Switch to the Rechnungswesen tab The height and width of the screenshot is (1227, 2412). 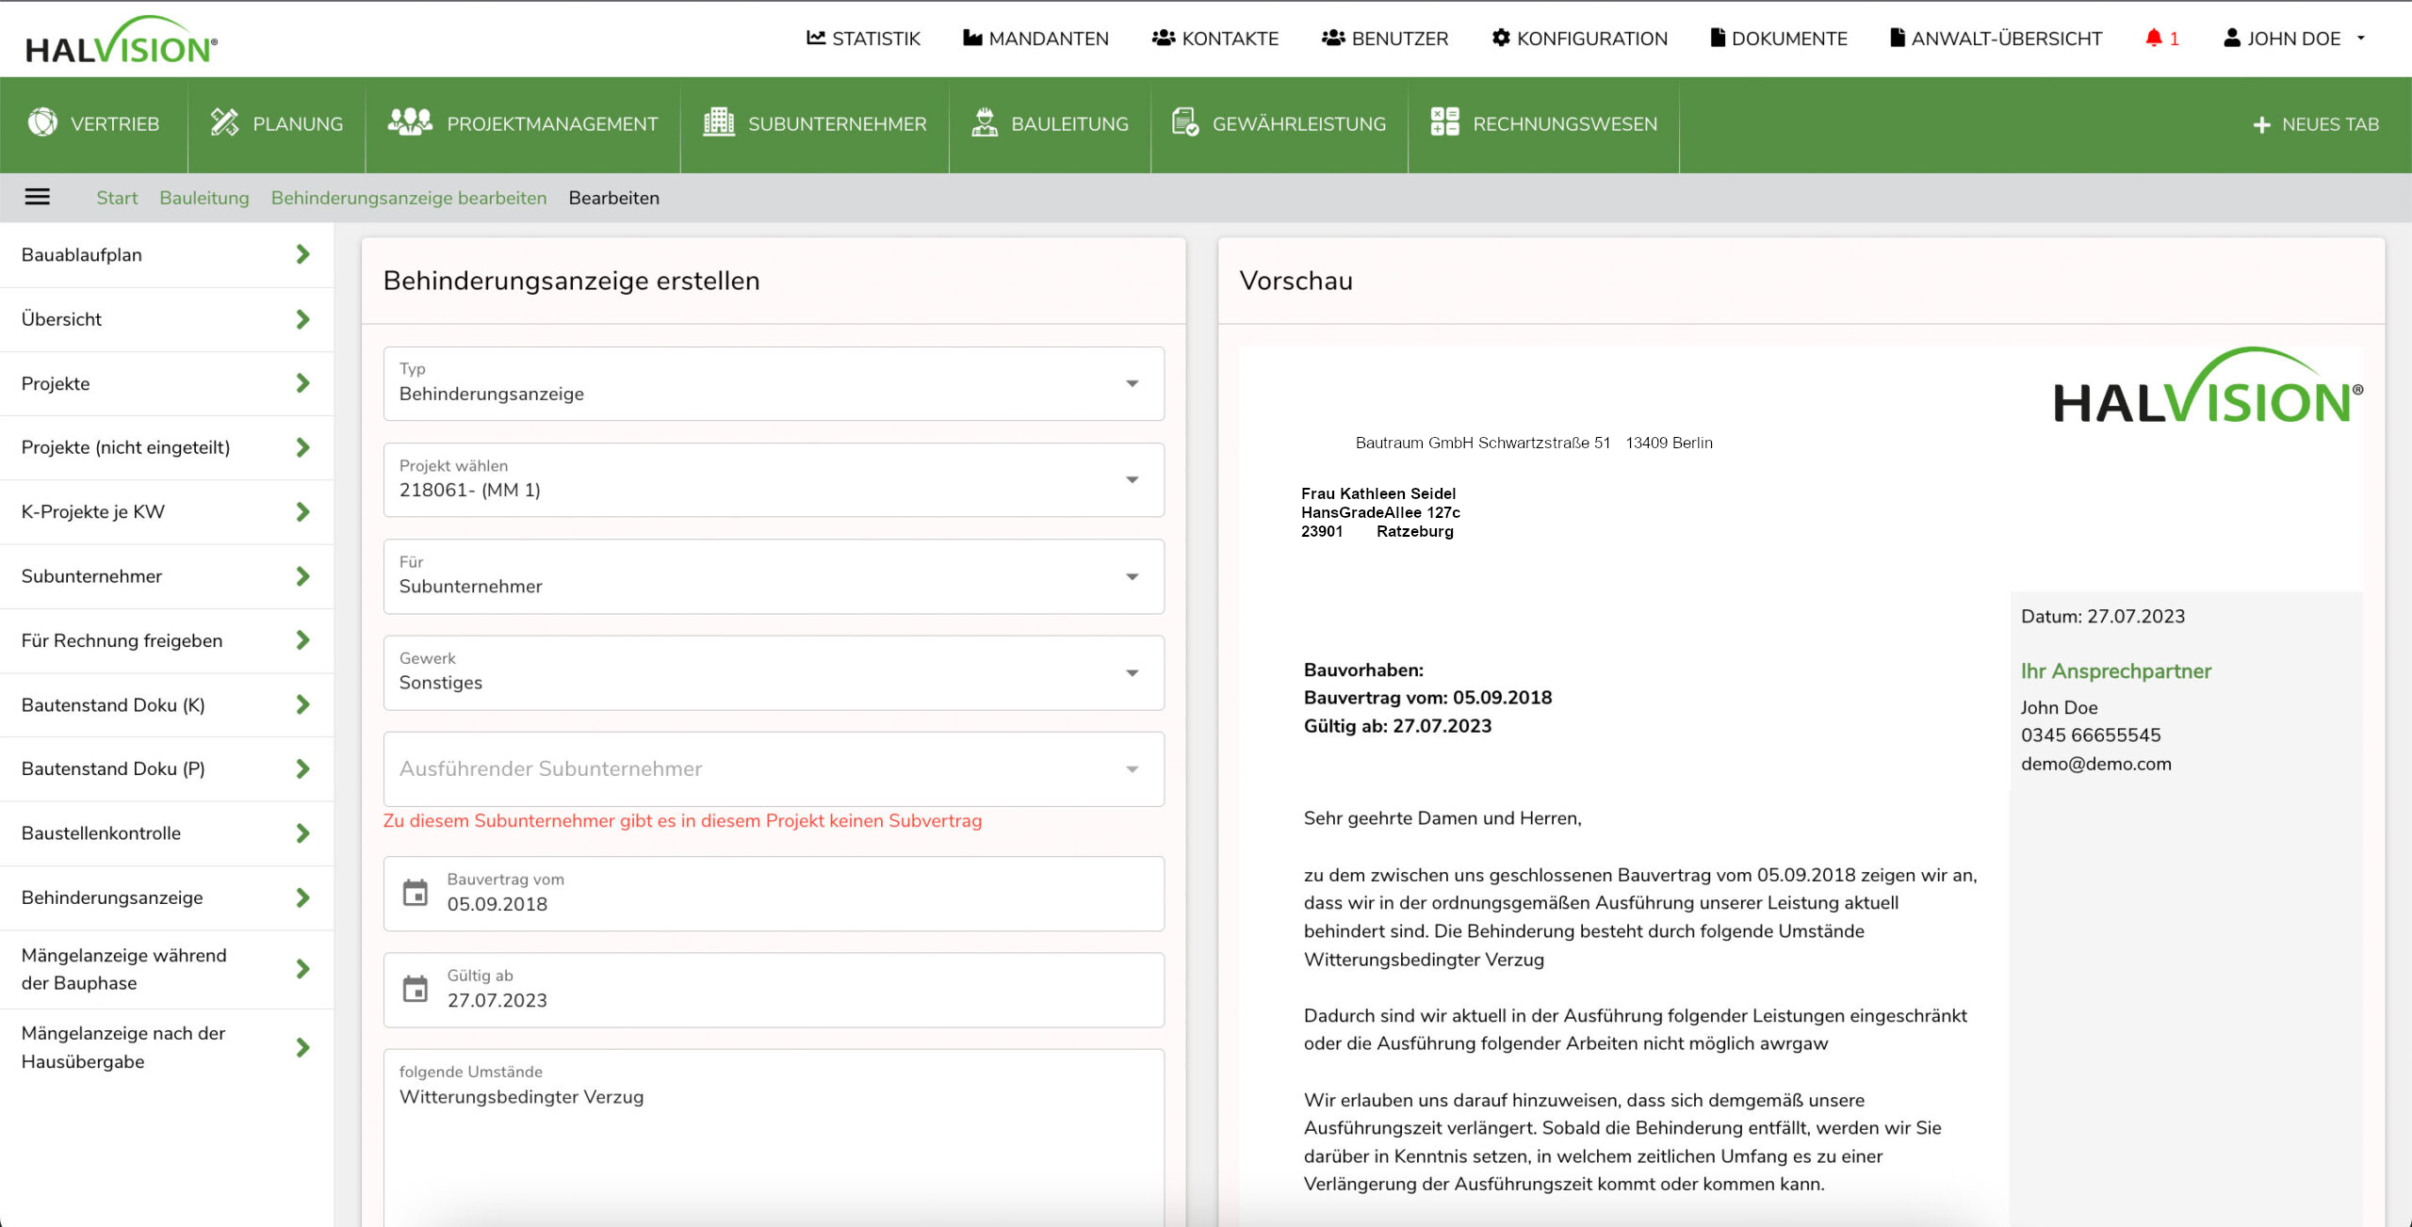(x=1543, y=124)
